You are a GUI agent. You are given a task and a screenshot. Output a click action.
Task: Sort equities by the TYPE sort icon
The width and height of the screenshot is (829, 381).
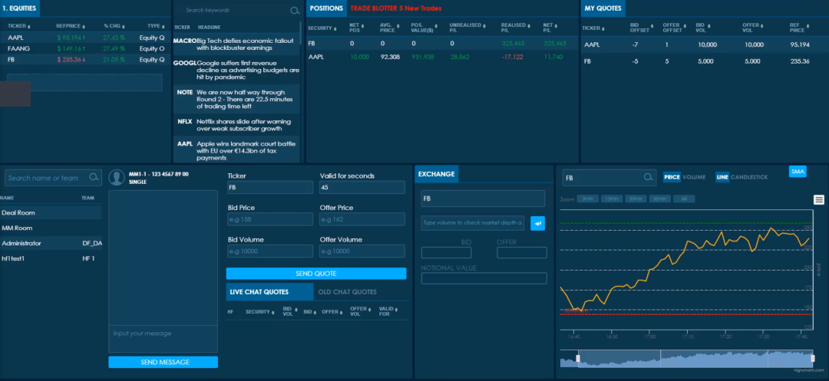pyautogui.click(x=163, y=26)
